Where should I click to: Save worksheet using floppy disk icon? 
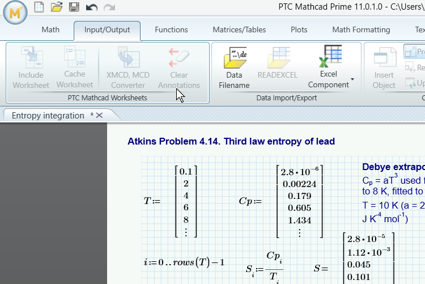[x=74, y=7]
